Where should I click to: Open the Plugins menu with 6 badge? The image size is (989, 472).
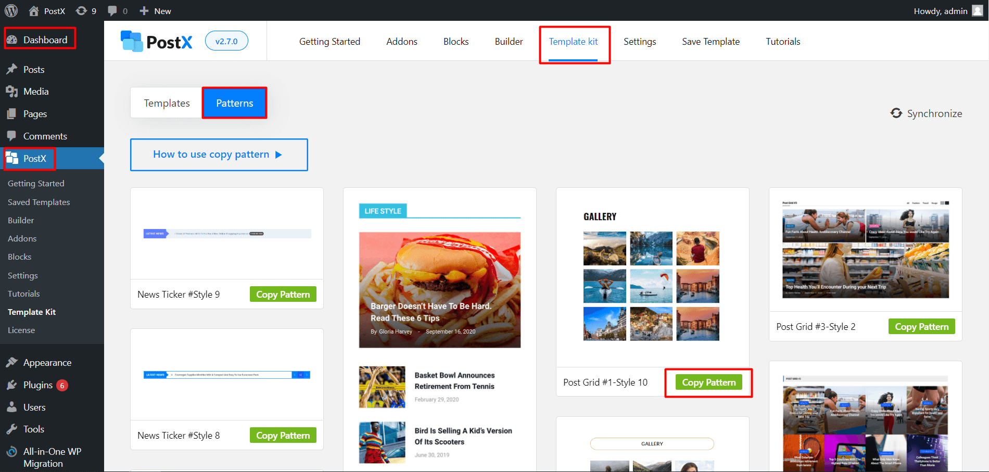pyautogui.click(x=38, y=385)
